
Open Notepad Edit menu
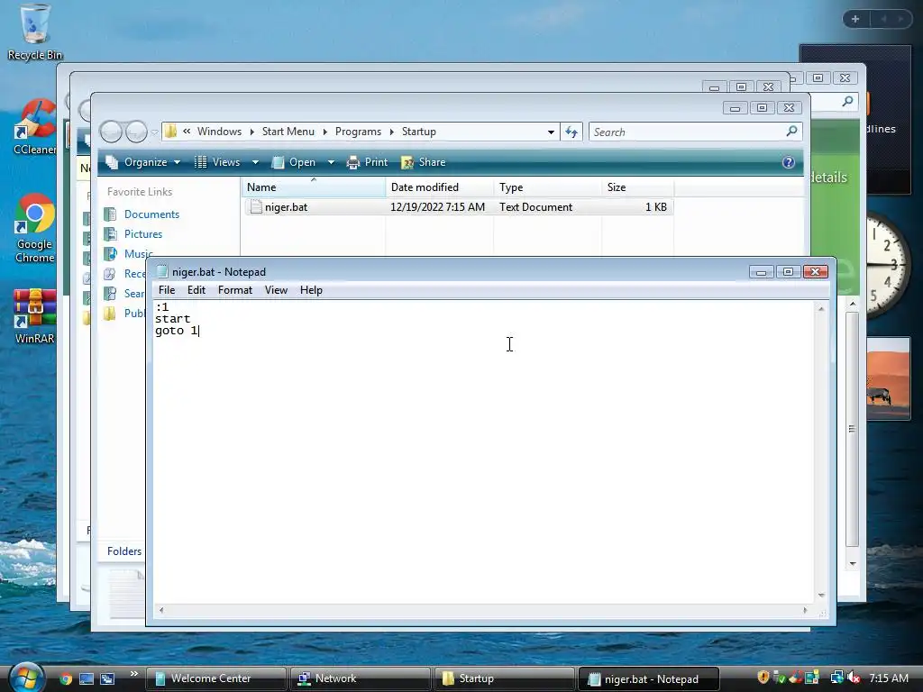pyautogui.click(x=196, y=290)
